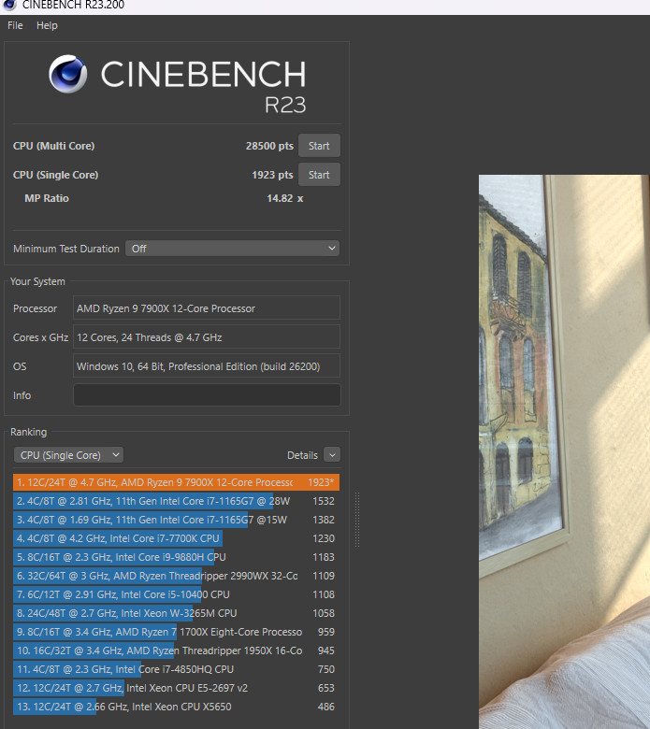Click the Cores x GHz field
Screen dimensions: 650x729
(x=207, y=337)
